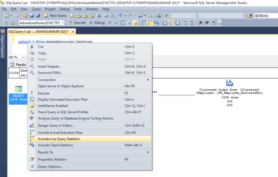Select Cut from the context menu
278x177 pixels.
[x=41, y=47]
